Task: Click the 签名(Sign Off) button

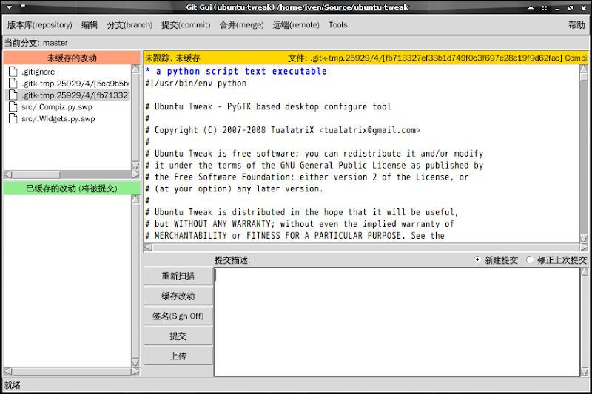Action: [178, 316]
